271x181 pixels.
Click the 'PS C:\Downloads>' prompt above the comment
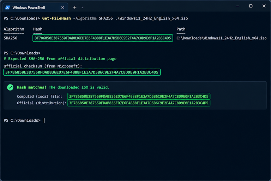click(x=22, y=53)
